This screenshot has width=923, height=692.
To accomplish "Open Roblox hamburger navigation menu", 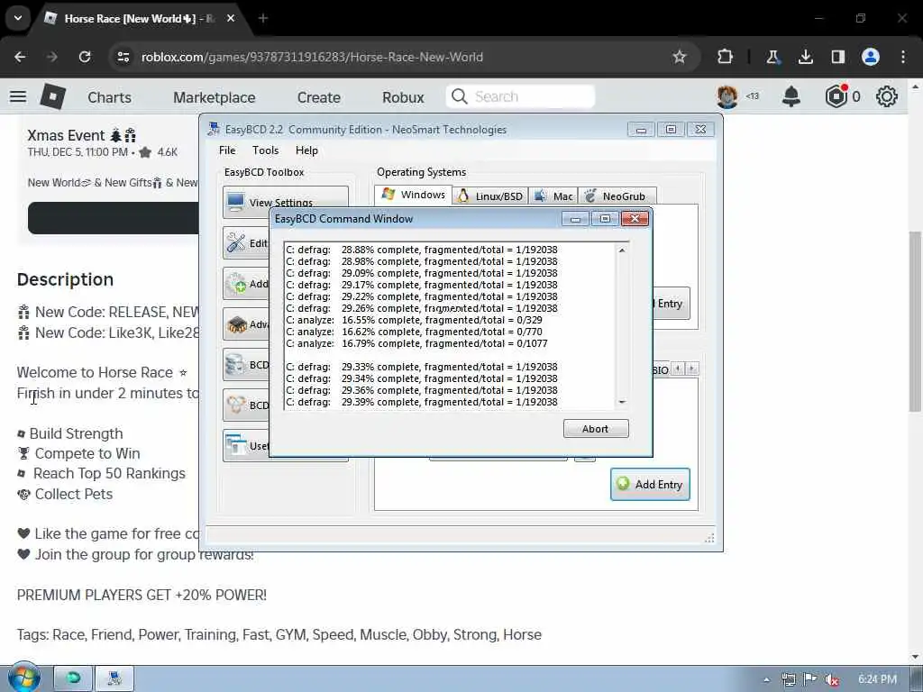I will [x=18, y=96].
